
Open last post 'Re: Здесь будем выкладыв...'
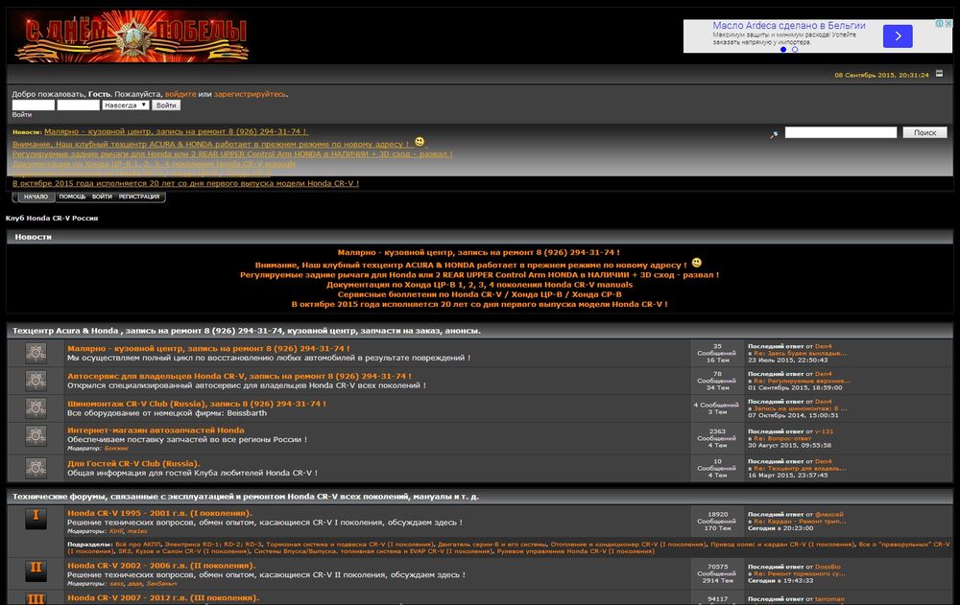800,353
